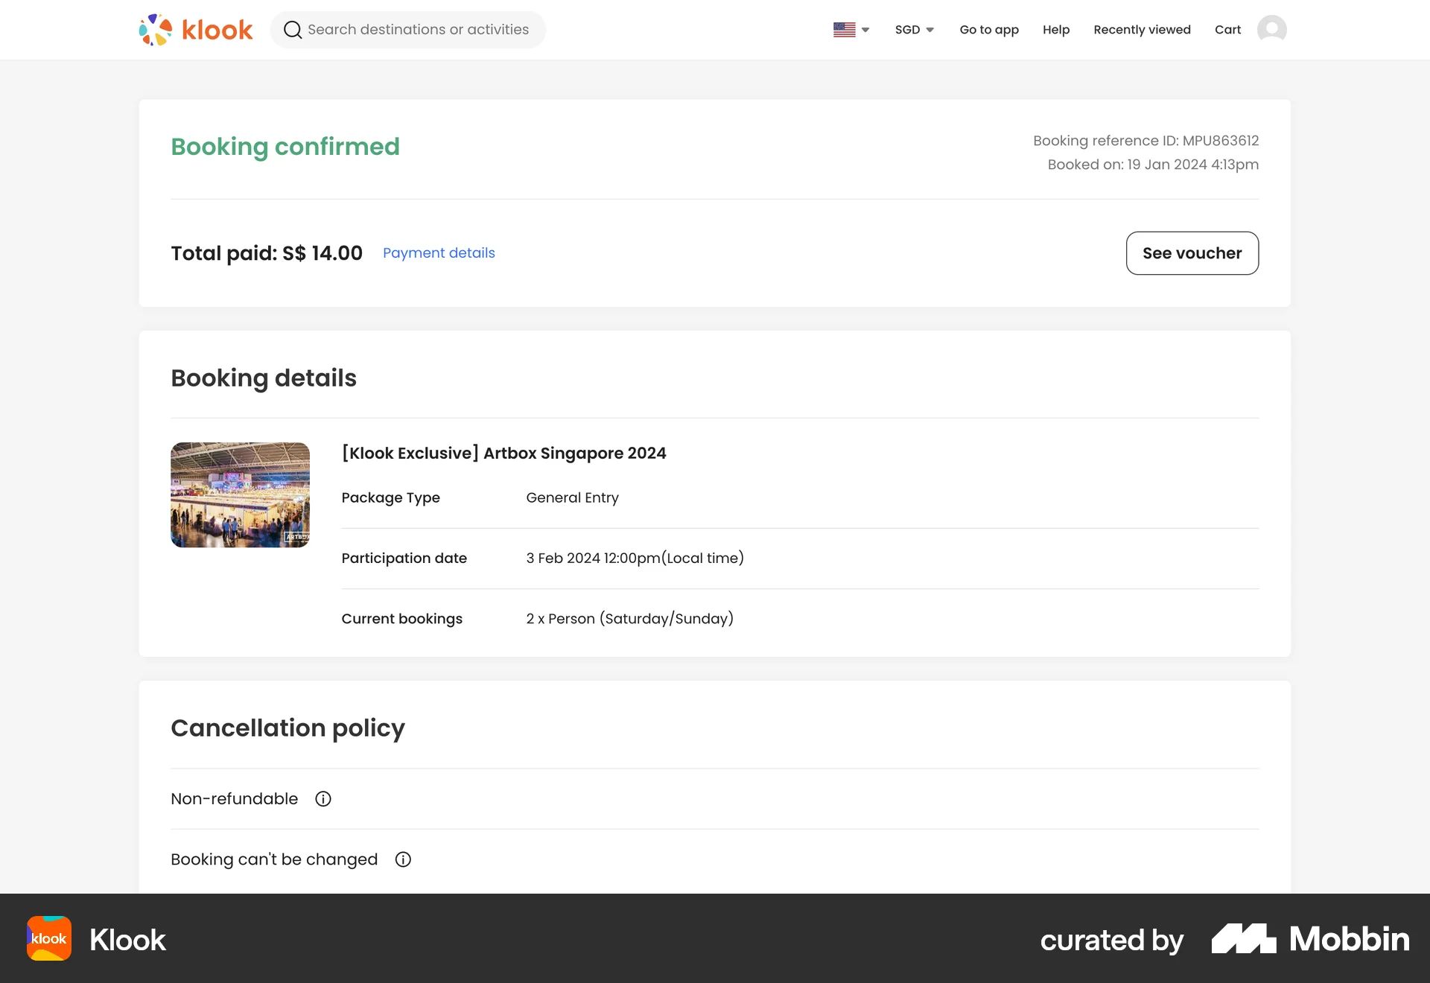Click the search magnifier icon
1430x983 pixels.
pos(292,30)
